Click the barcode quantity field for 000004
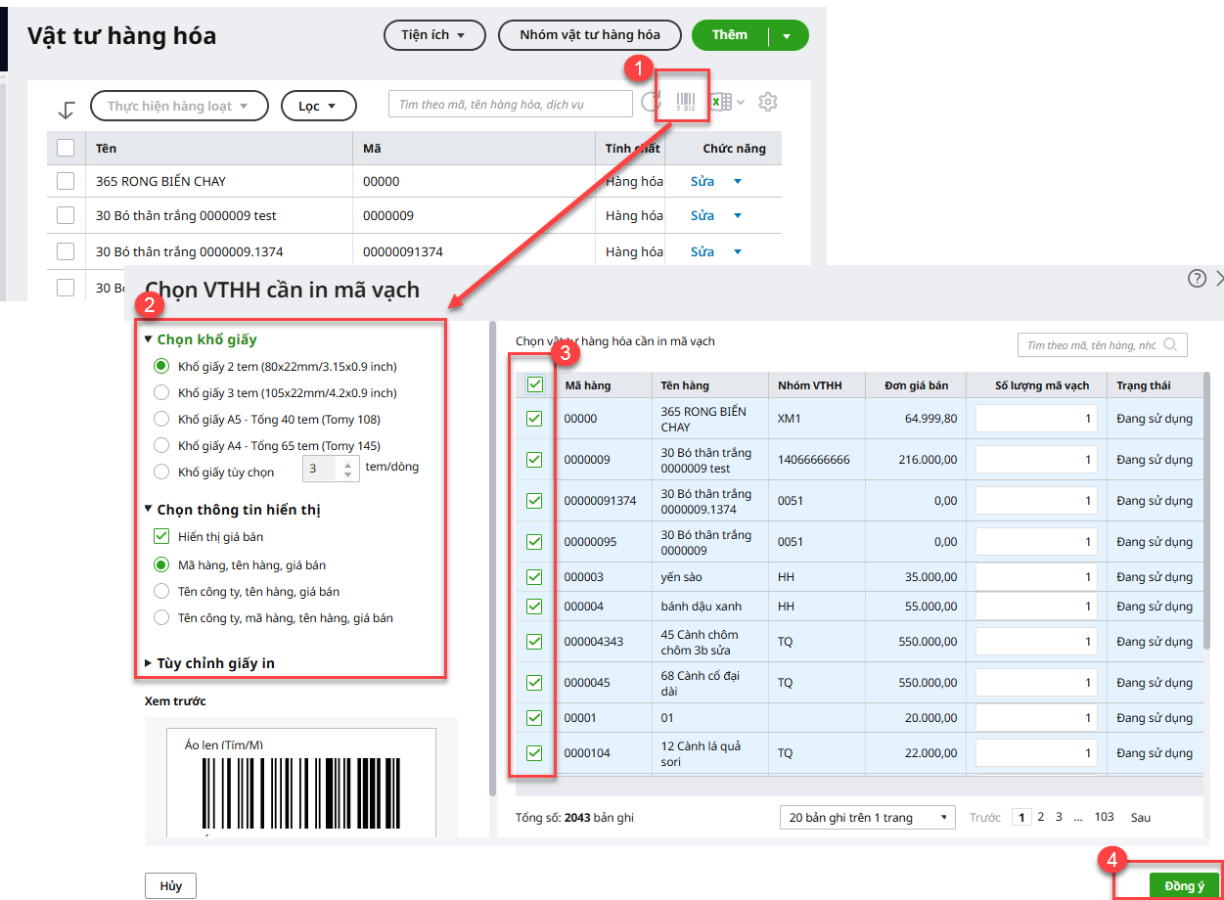The image size is (1224, 900). tap(1036, 607)
